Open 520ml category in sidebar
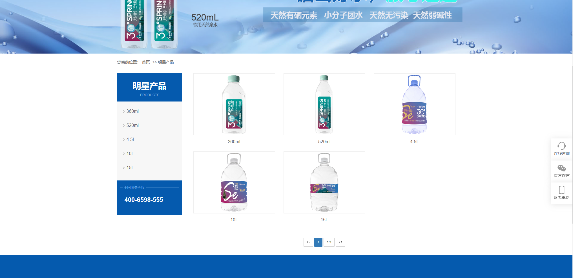The width and height of the screenshot is (573, 278). click(x=132, y=125)
